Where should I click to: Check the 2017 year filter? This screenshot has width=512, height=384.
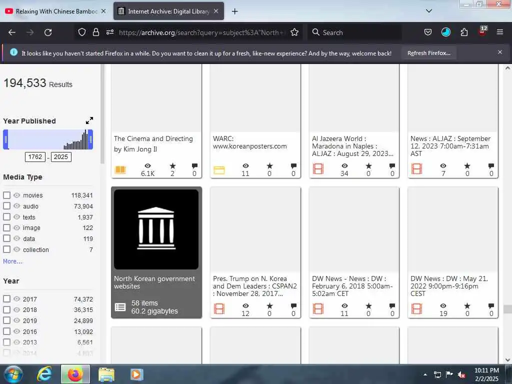pos(6,299)
